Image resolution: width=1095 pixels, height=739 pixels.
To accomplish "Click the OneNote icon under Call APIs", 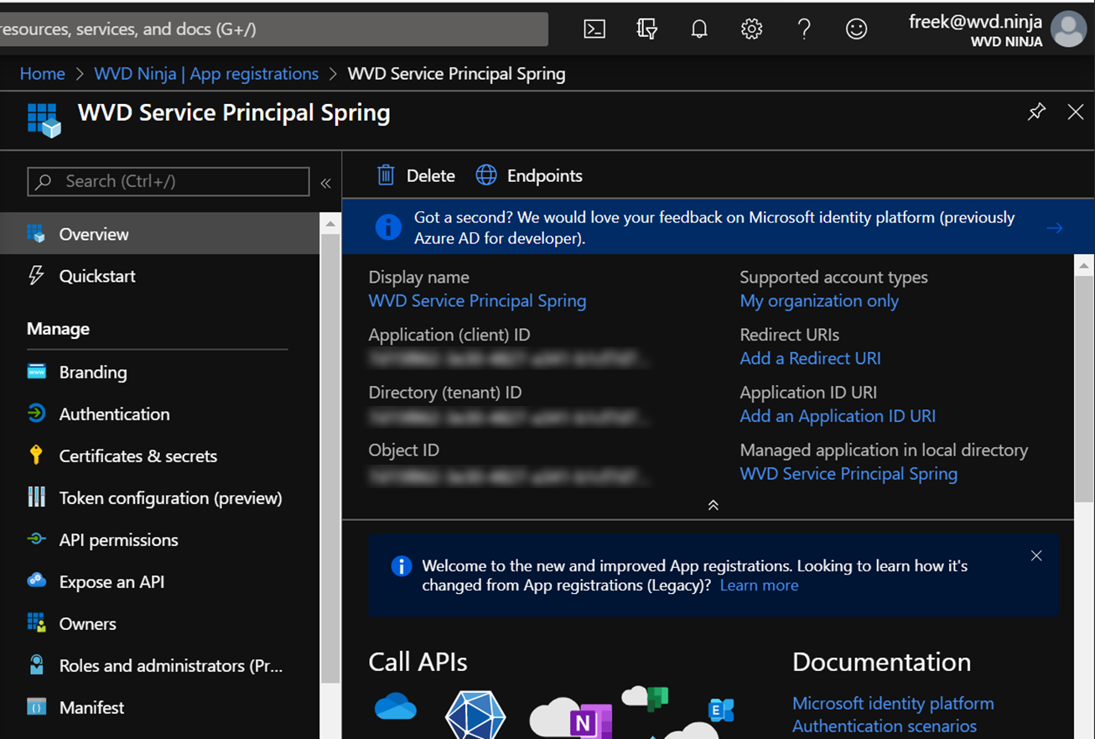I will coord(591,721).
